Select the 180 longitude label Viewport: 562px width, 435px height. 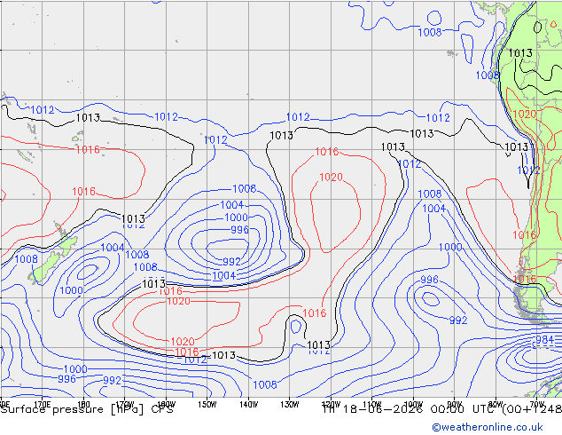click(x=83, y=405)
